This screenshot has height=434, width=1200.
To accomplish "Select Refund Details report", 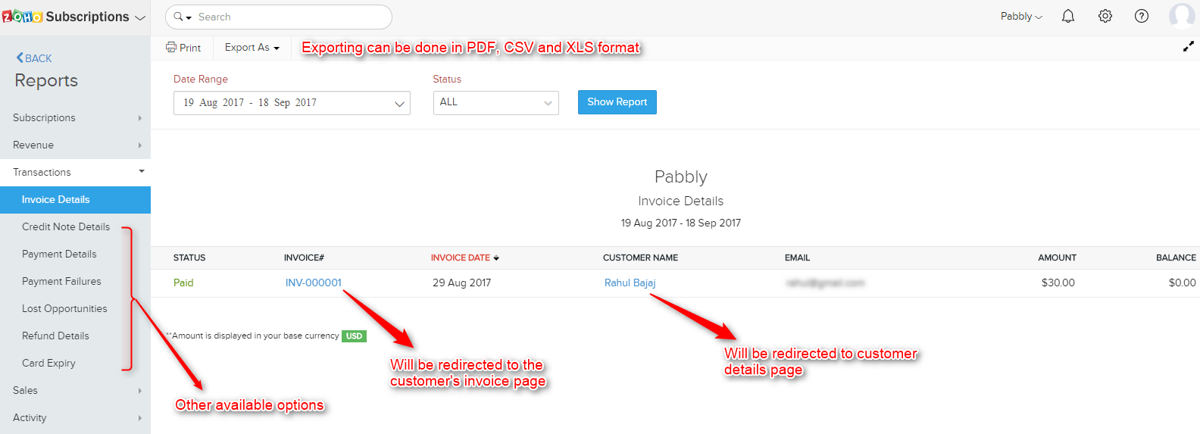I will 55,336.
